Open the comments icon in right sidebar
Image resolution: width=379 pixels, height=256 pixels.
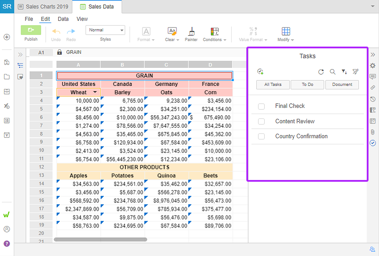pos(373,77)
